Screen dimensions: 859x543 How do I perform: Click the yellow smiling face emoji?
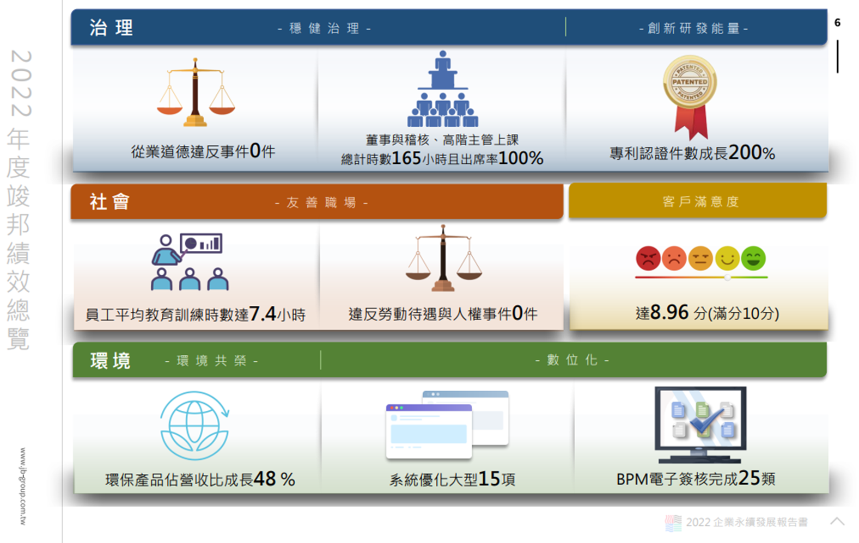(x=727, y=258)
